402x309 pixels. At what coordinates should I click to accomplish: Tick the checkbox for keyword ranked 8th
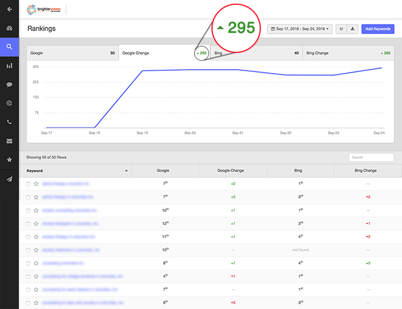click(x=28, y=263)
